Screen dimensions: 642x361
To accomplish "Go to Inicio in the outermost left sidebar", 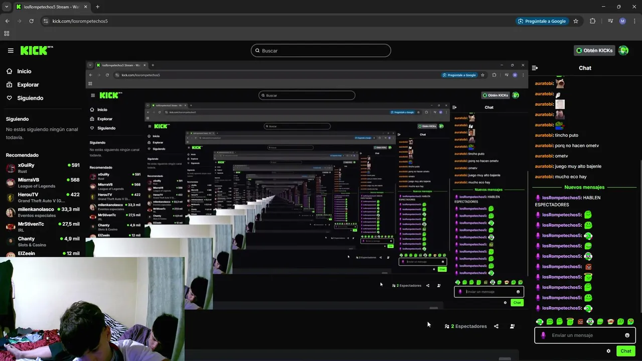I will tap(24, 71).
